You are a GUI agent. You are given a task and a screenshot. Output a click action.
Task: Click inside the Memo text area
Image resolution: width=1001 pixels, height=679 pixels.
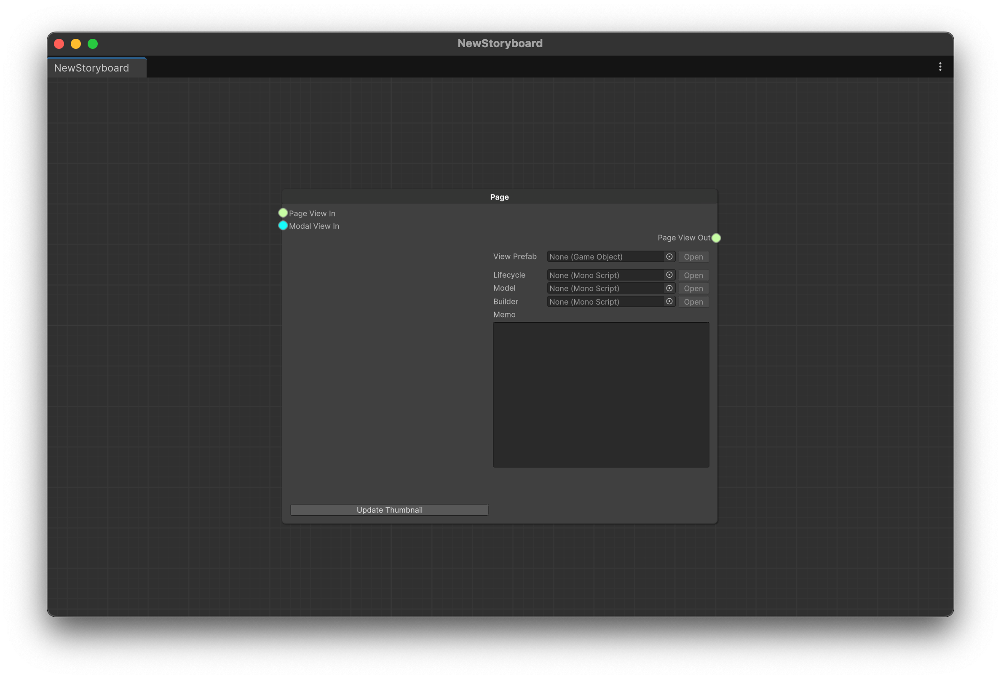click(x=601, y=394)
